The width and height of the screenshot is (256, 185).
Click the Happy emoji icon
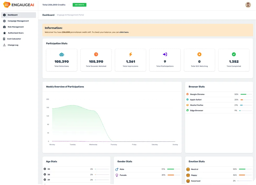pyautogui.click(x=188, y=175)
